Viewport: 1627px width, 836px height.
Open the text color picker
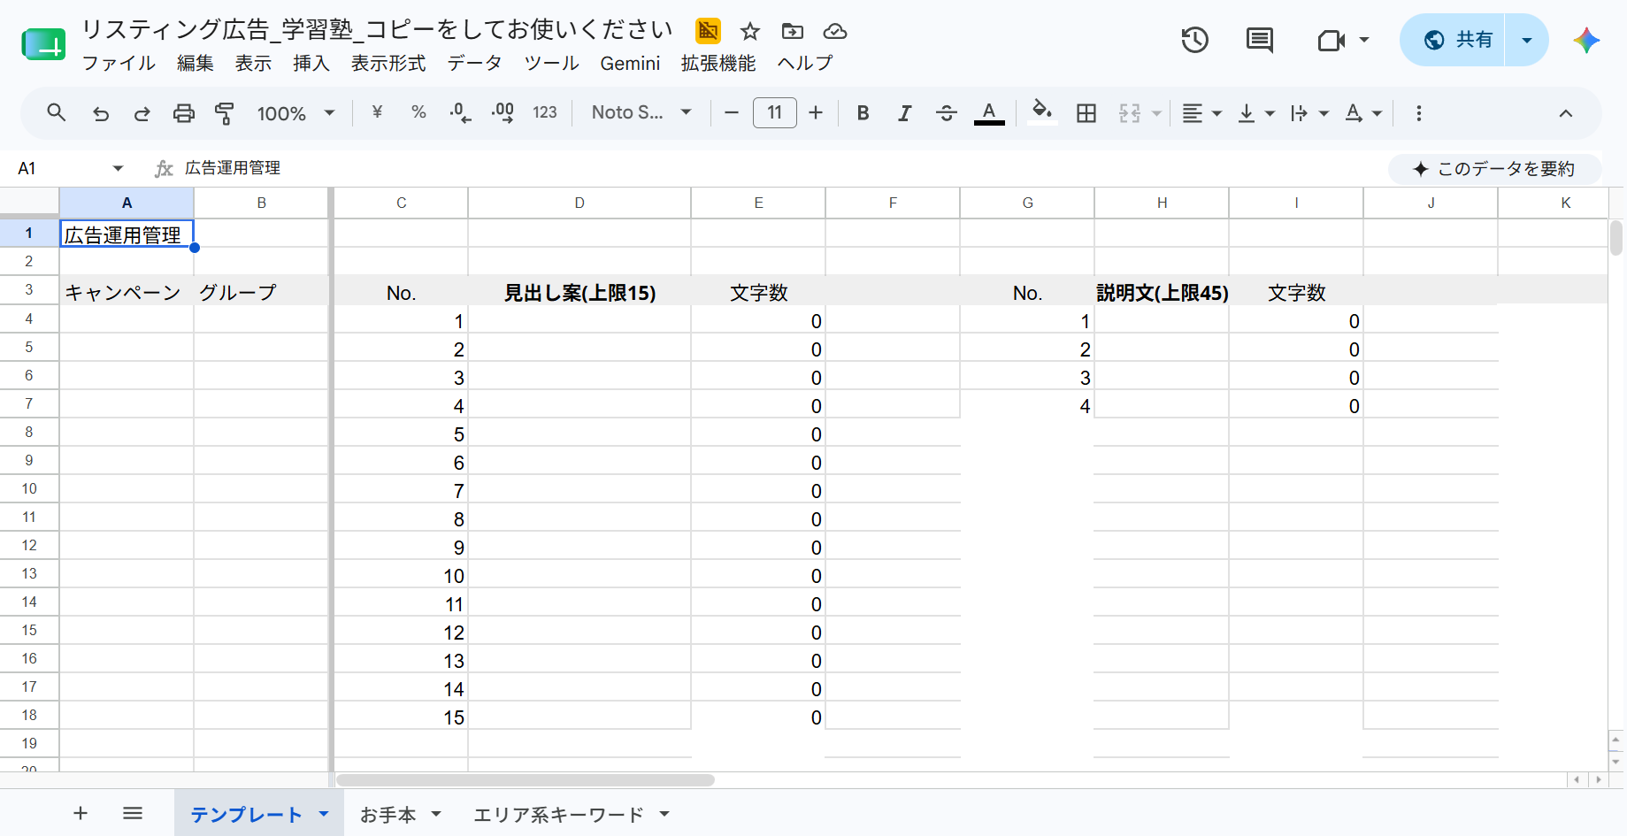pos(989,113)
